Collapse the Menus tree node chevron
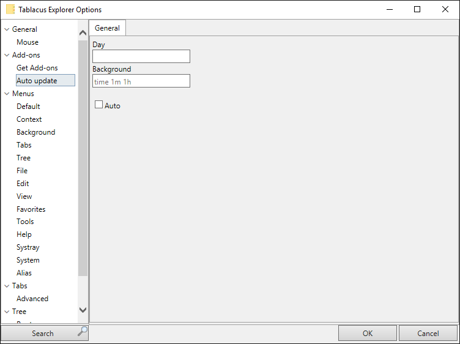Viewport: 460px width, 344px height. [x=7, y=94]
